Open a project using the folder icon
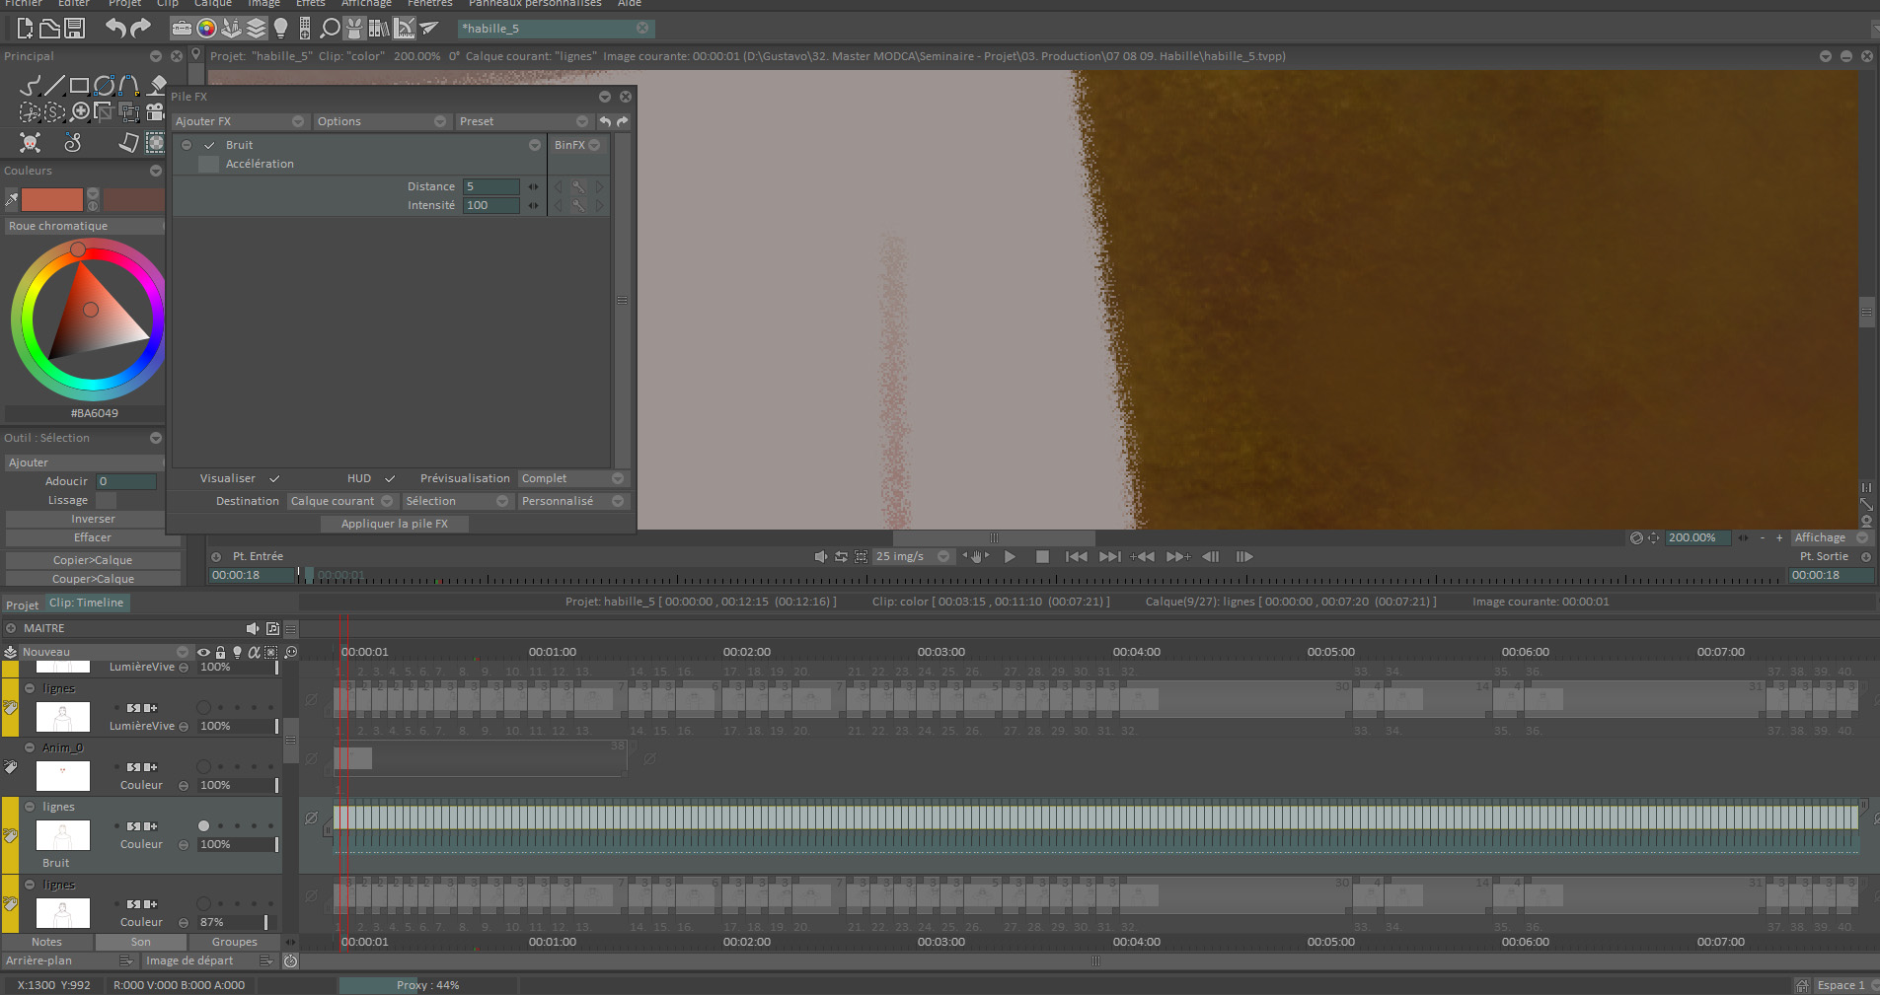1880x995 pixels. point(49,29)
